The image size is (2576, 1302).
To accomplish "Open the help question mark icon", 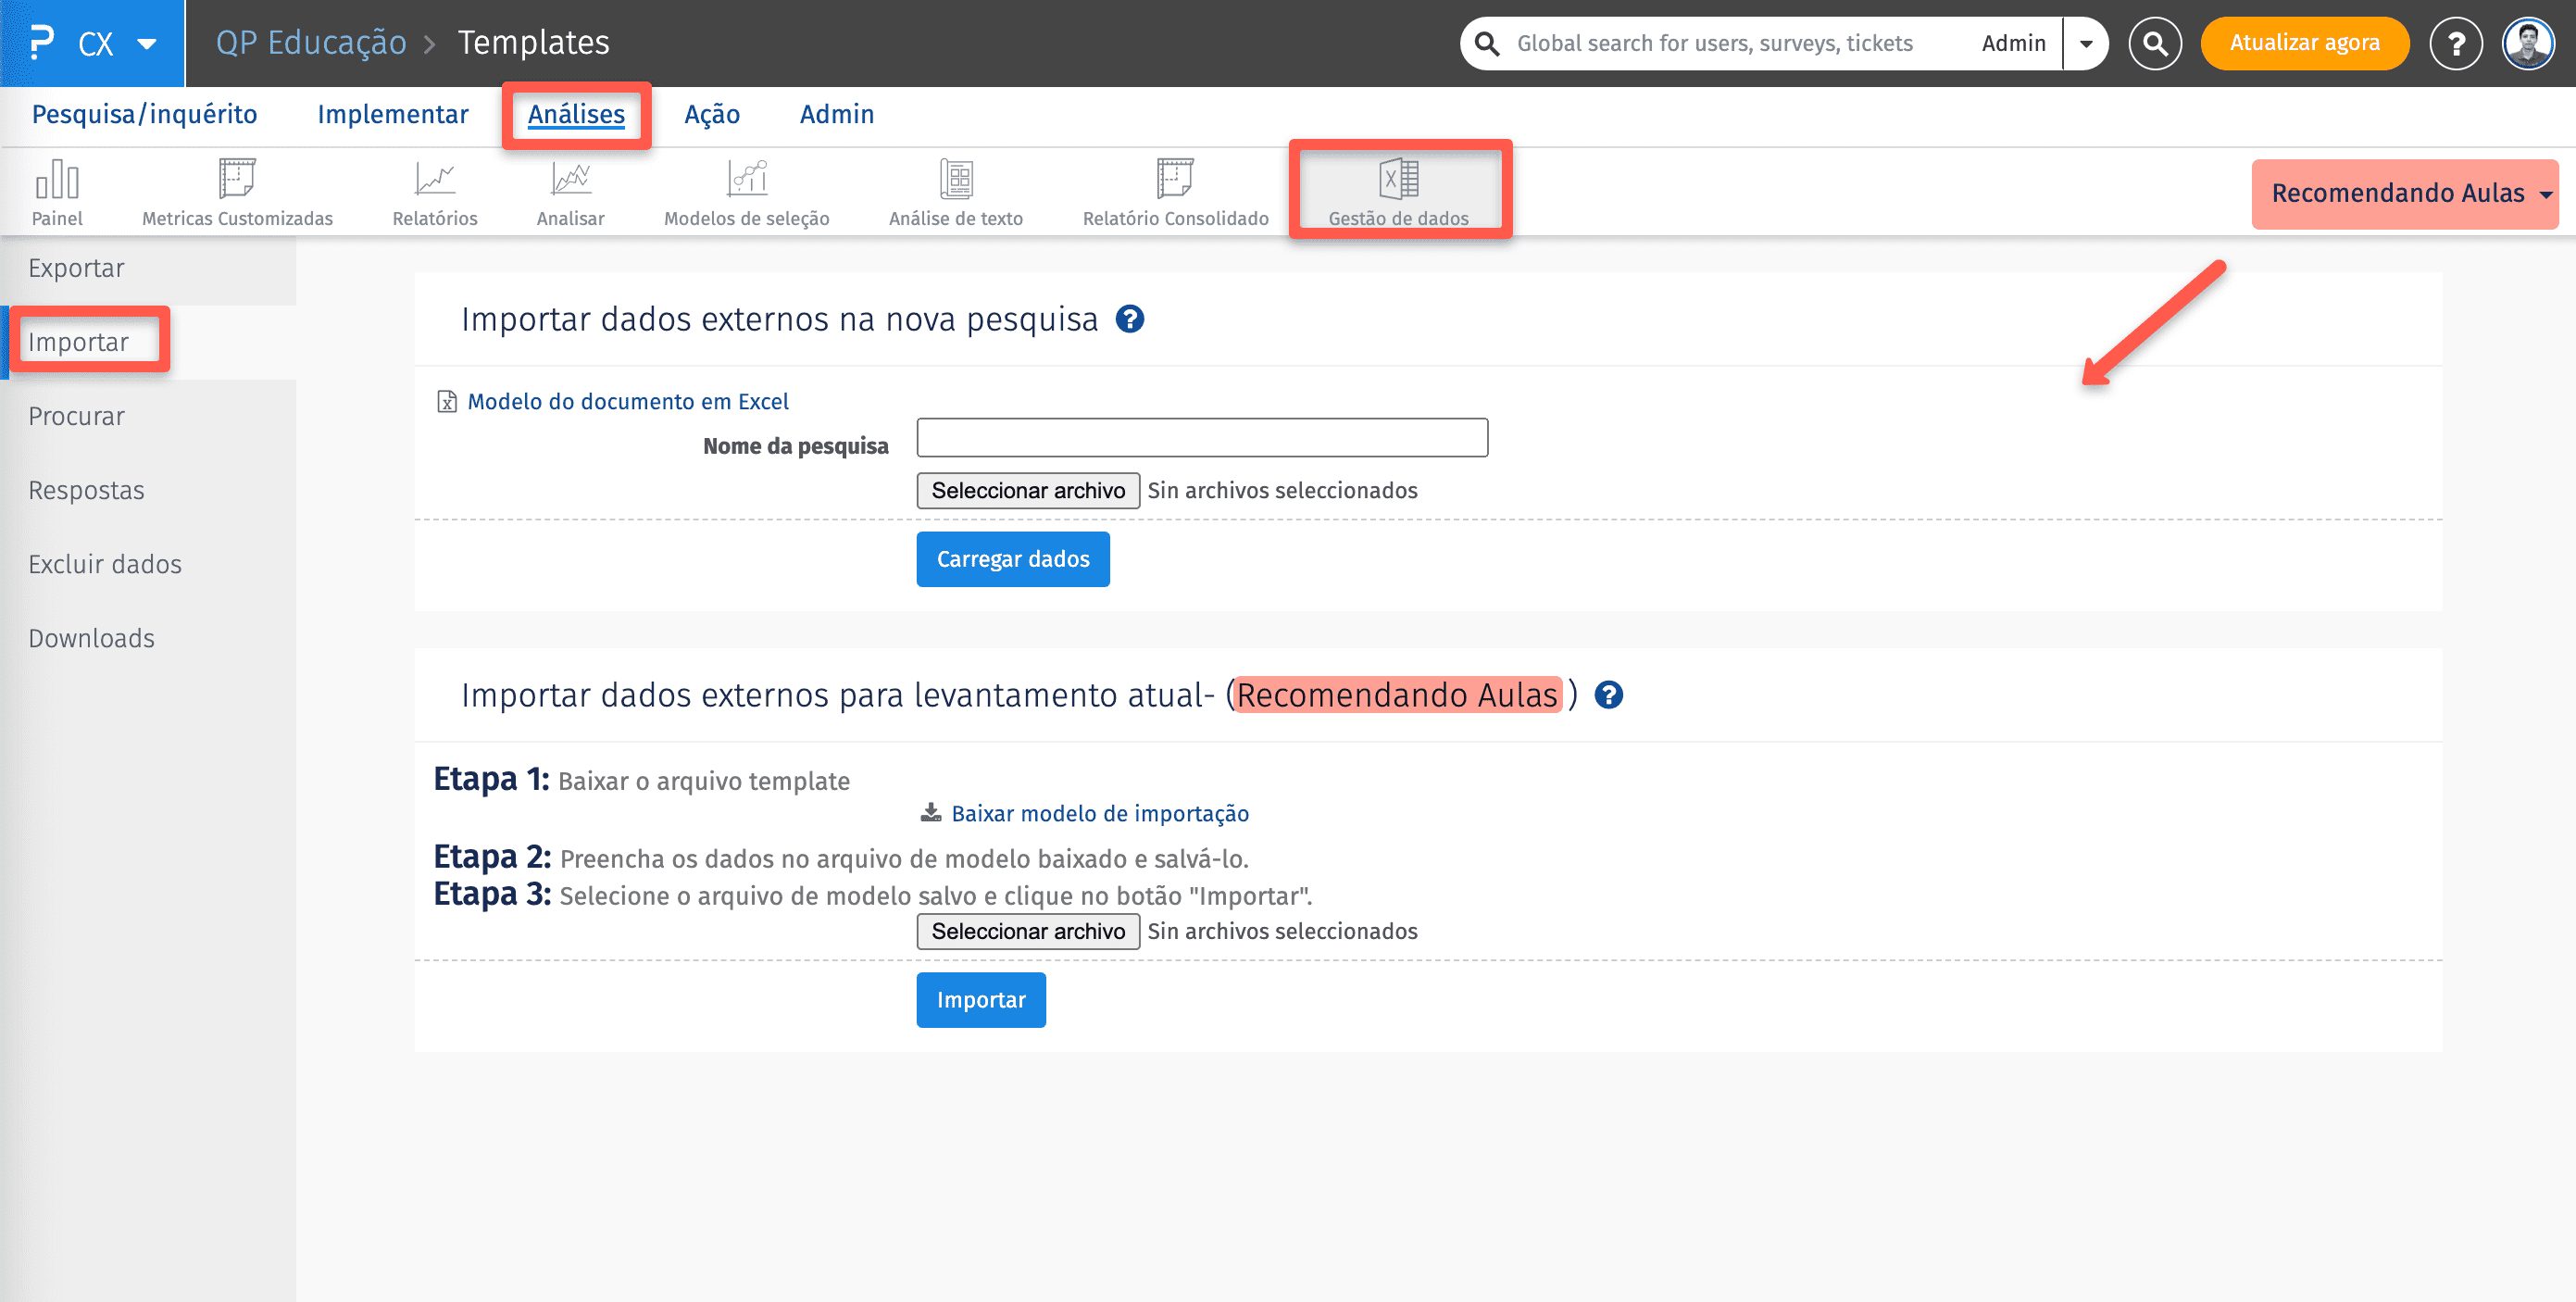I will pyautogui.click(x=2455, y=44).
